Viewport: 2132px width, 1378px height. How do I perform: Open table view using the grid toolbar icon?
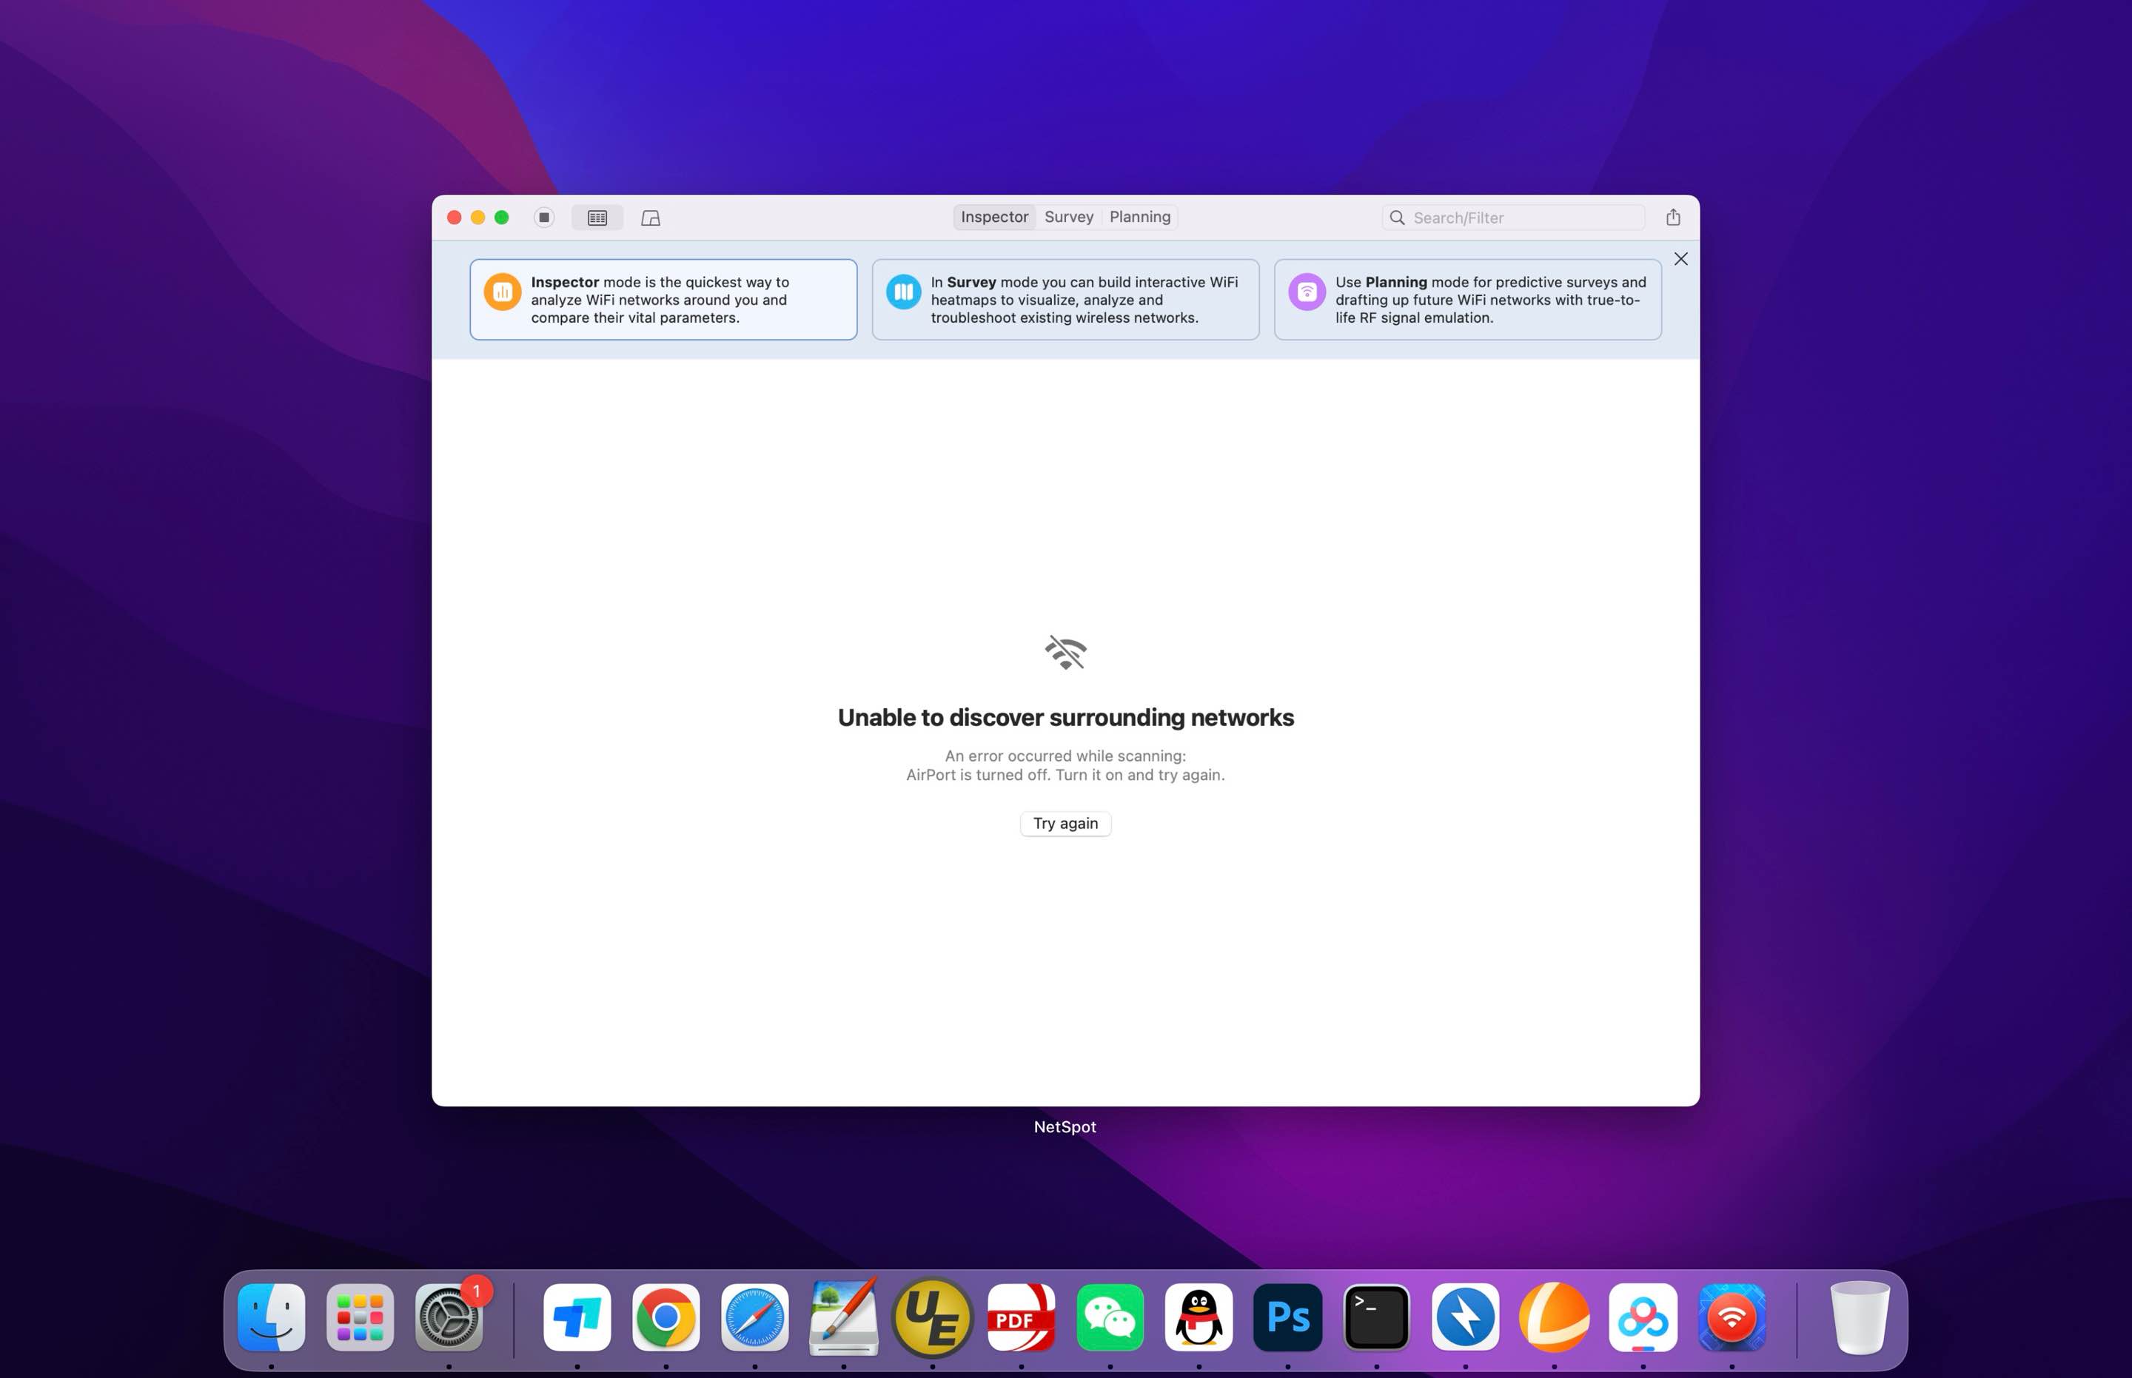[x=596, y=218]
